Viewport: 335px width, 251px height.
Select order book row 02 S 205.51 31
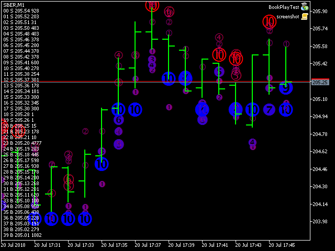pyautogui.click(x=20, y=22)
